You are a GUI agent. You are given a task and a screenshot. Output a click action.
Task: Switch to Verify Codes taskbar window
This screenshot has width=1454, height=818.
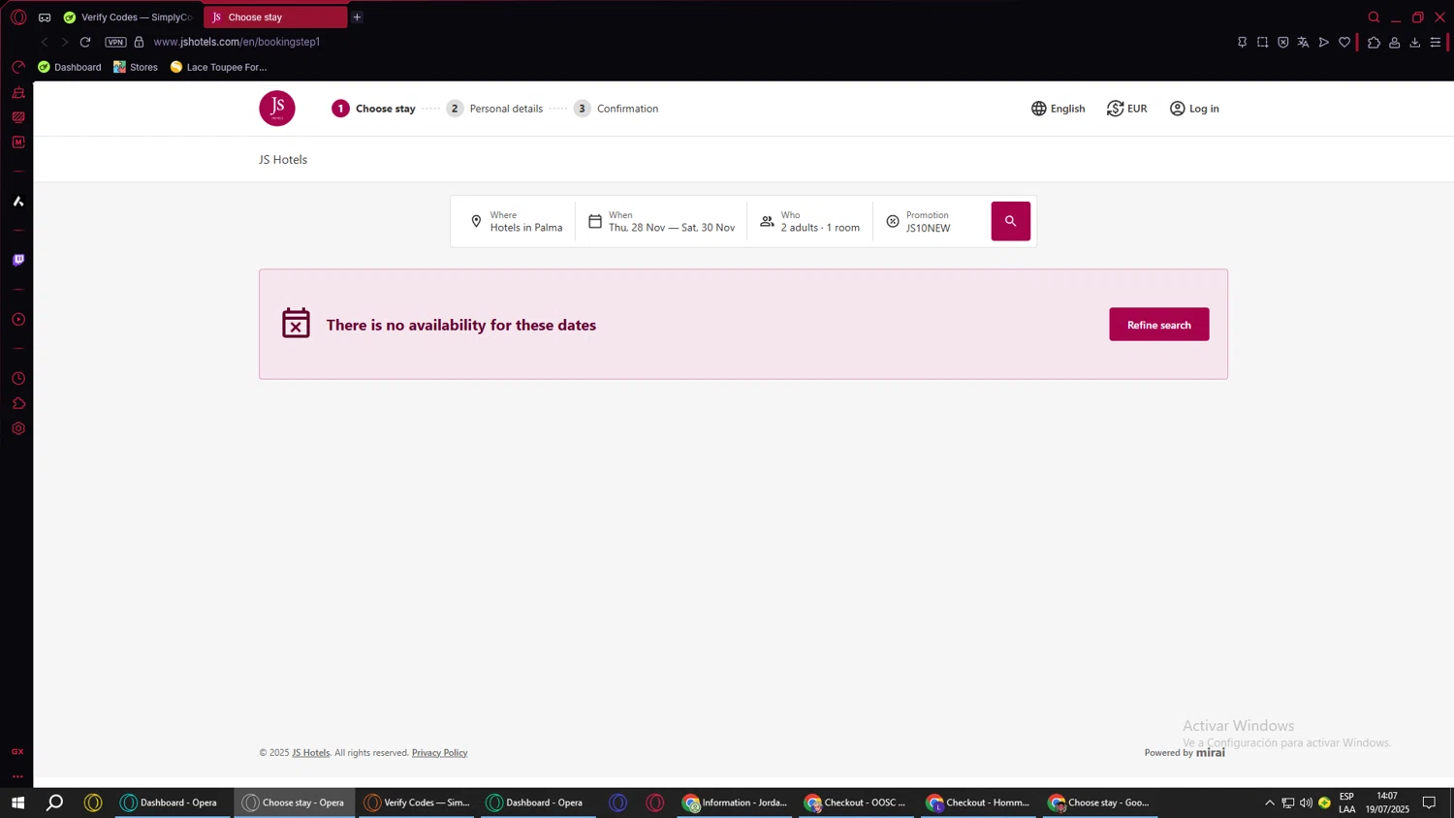click(417, 802)
